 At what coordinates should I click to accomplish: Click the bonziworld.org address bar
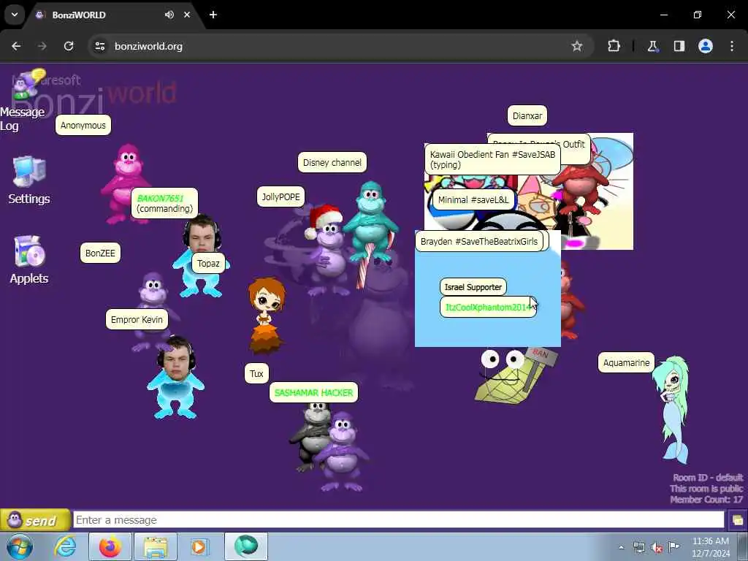point(341,46)
